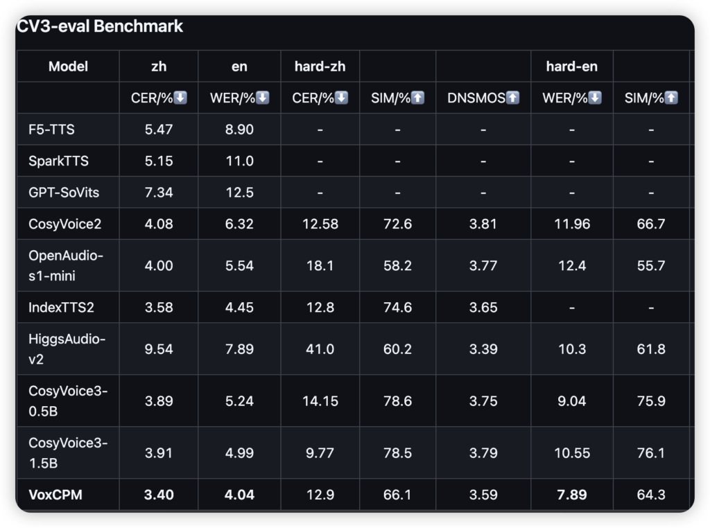710x528 pixels.
Task: Select the "OpenAudio-s1-mini" model name
Action: pos(66,265)
